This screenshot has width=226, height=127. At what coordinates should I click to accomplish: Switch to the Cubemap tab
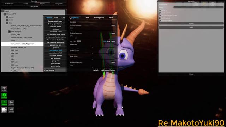tap(49, 18)
